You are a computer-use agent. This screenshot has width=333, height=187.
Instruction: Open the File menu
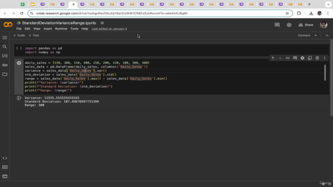[x=19, y=29]
